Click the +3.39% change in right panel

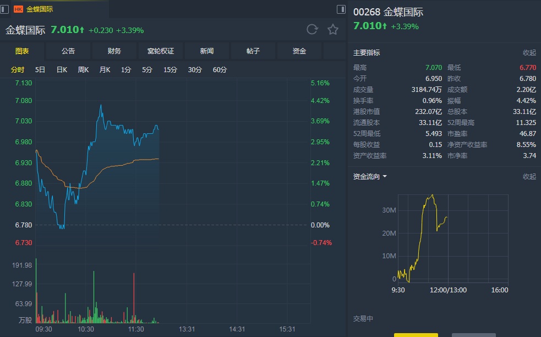coord(405,26)
